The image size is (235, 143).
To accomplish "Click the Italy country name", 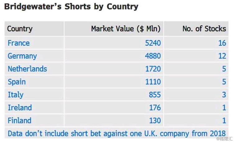I will pos(16,95).
